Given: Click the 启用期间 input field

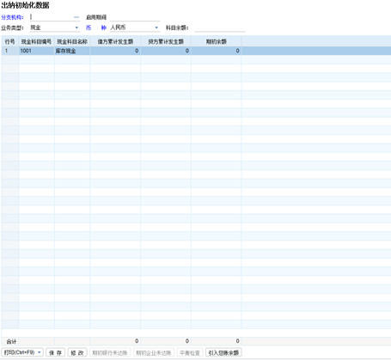Looking at the screenshot, I should click(x=135, y=17).
